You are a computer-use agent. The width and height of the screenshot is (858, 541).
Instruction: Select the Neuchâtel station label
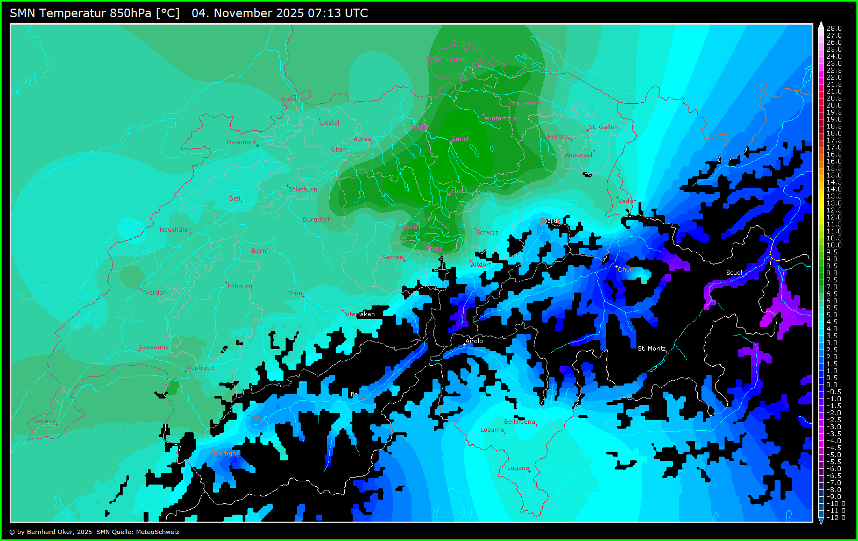click(x=174, y=230)
